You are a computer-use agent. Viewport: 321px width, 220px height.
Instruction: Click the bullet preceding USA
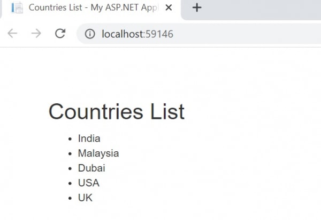pyautogui.click(x=70, y=183)
